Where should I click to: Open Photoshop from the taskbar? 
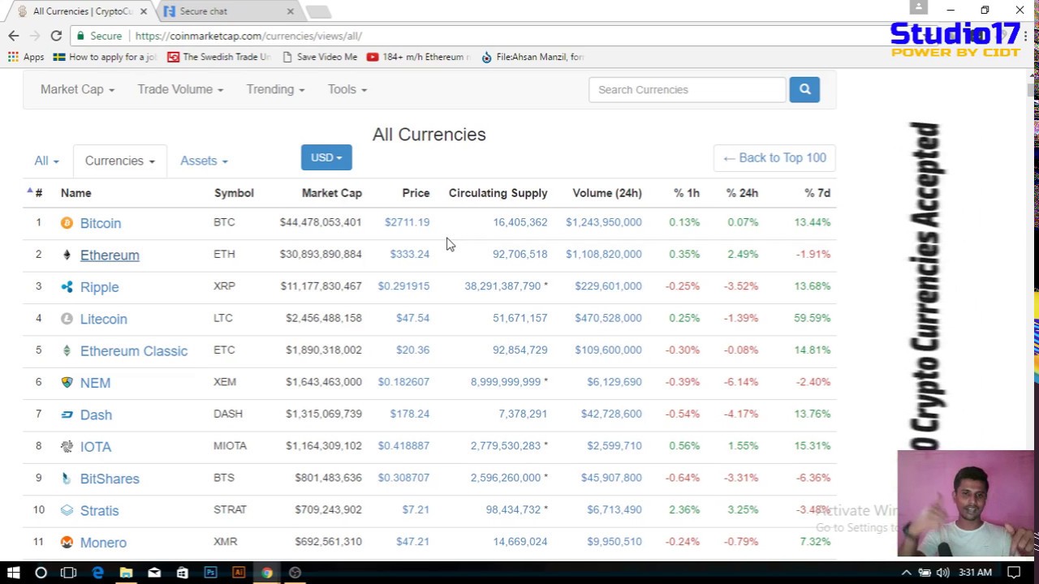[x=210, y=573]
